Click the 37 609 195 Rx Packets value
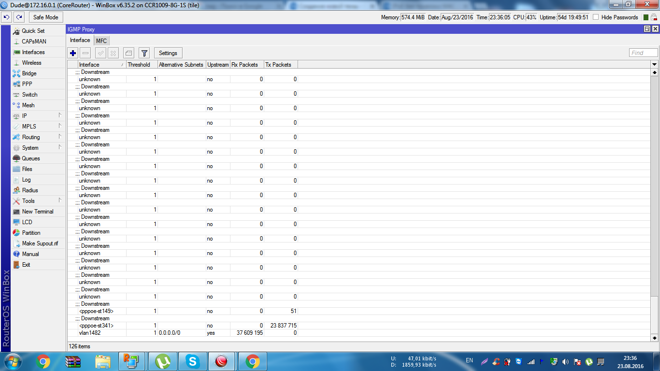The height and width of the screenshot is (371, 660). point(250,333)
